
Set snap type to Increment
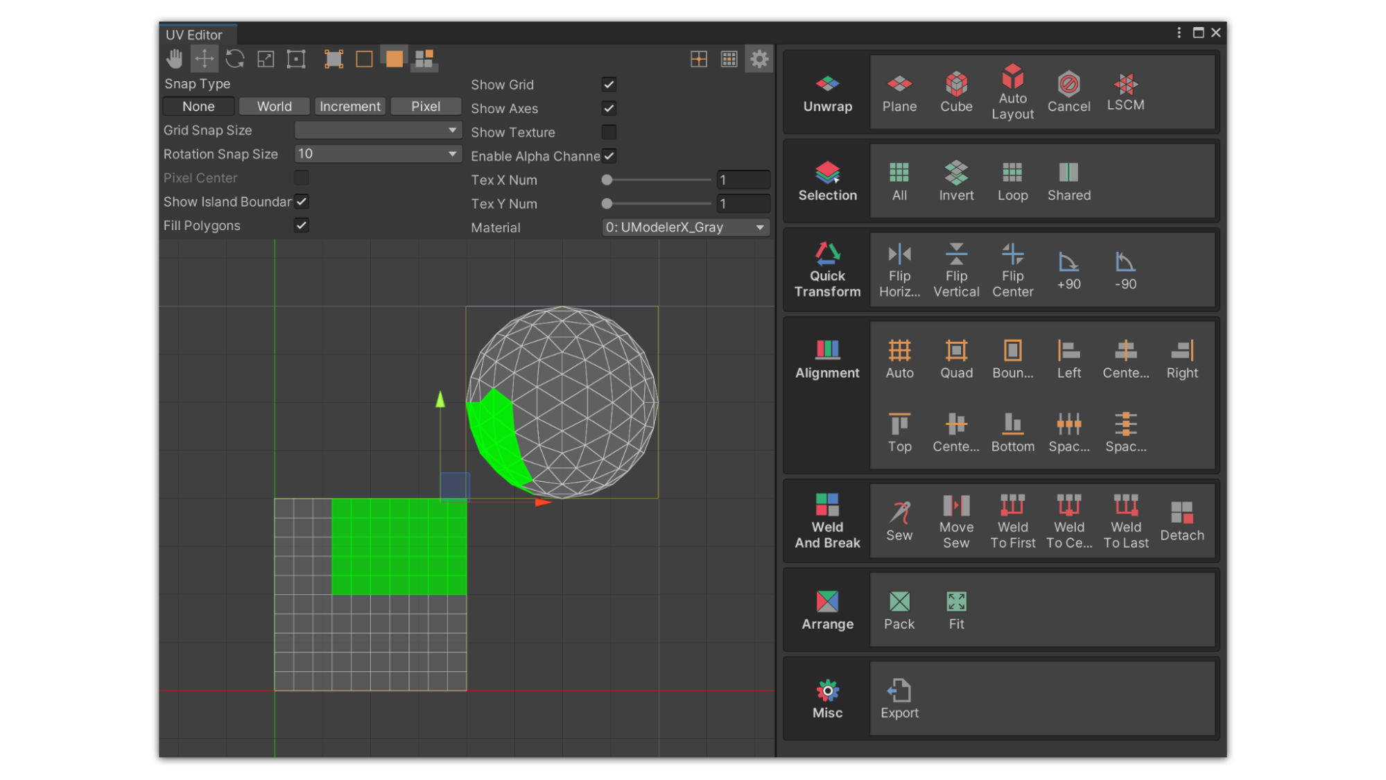tap(350, 106)
